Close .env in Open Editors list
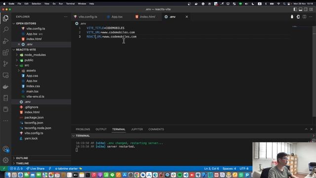This screenshot has width=316, height=178. pyautogui.click(x=19, y=44)
